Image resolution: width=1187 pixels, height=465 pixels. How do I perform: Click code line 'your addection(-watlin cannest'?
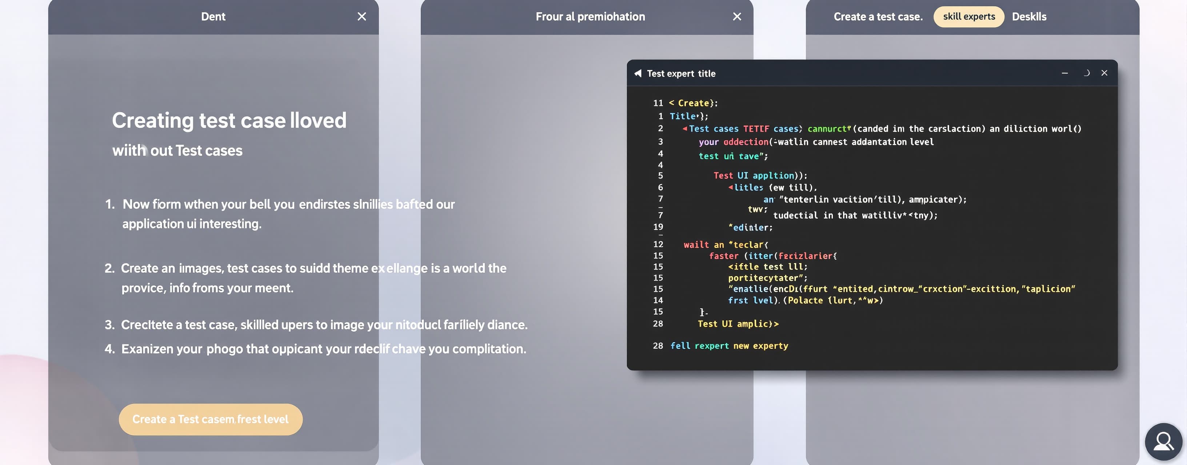click(x=816, y=142)
